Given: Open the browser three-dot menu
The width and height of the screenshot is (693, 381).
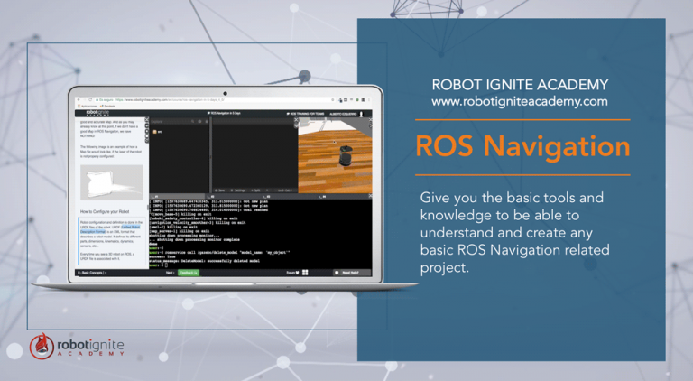Looking at the screenshot, I should click(368, 100).
